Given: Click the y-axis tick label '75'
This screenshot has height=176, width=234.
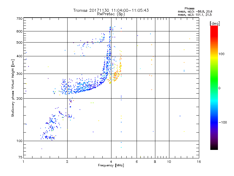Looking at the screenshot, I should pyautogui.click(x=20, y=157).
